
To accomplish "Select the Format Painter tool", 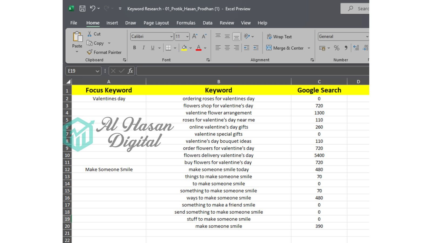I will [x=104, y=52].
